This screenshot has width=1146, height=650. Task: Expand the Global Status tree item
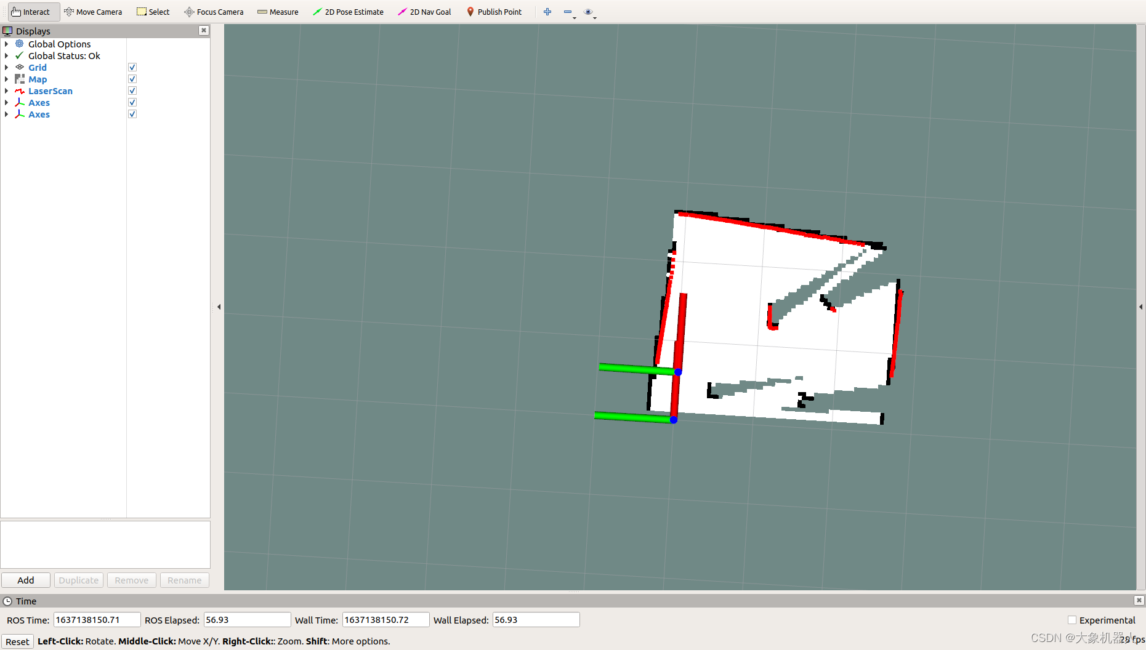tap(7, 55)
